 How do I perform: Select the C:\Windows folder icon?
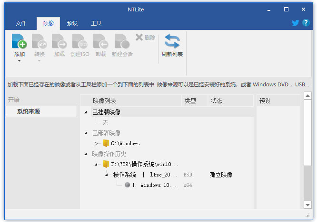tap(106, 143)
